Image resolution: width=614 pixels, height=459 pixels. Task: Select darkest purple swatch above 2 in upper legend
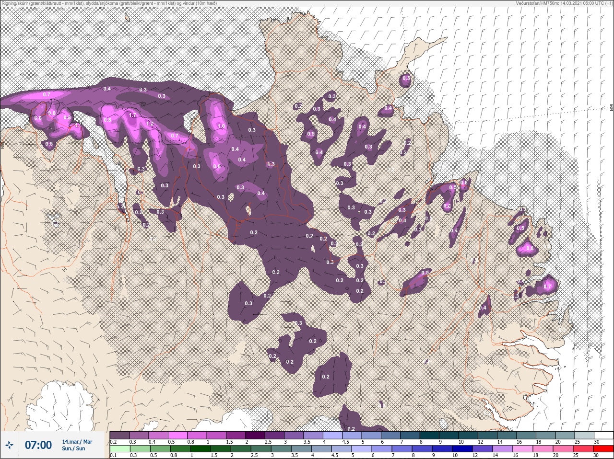tap(255, 435)
